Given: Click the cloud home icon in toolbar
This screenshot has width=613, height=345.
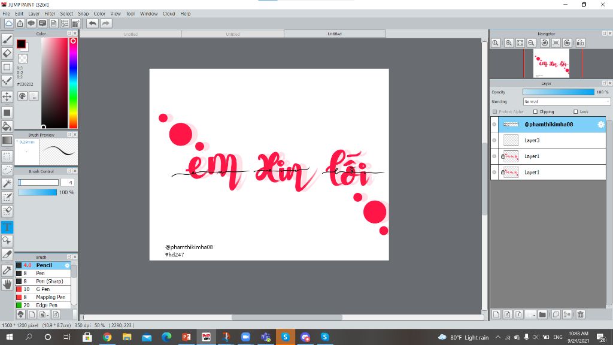Looking at the screenshot, I should click(8, 23).
